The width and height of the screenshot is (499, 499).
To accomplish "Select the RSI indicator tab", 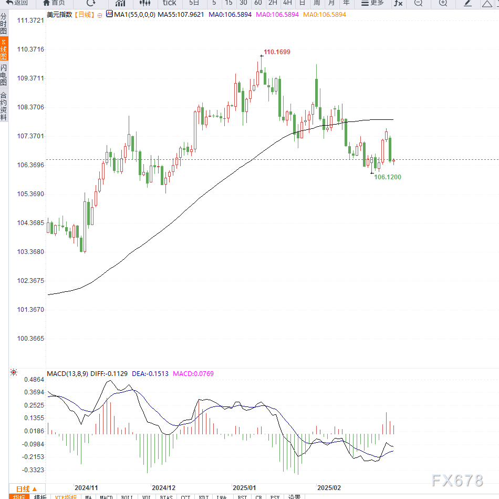I will [242, 497].
